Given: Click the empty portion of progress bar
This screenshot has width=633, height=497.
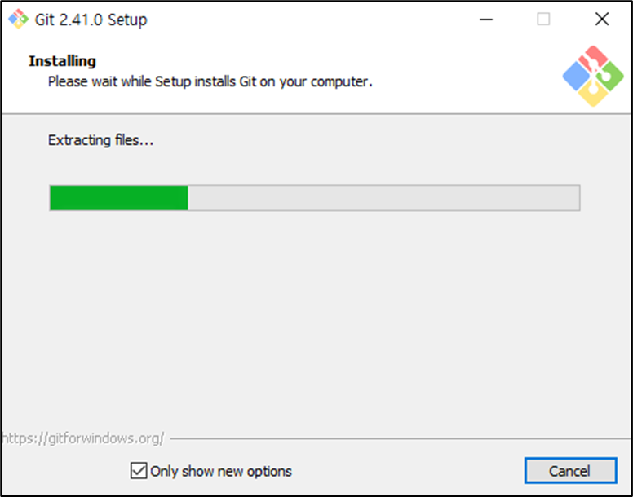Looking at the screenshot, I should [x=383, y=198].
